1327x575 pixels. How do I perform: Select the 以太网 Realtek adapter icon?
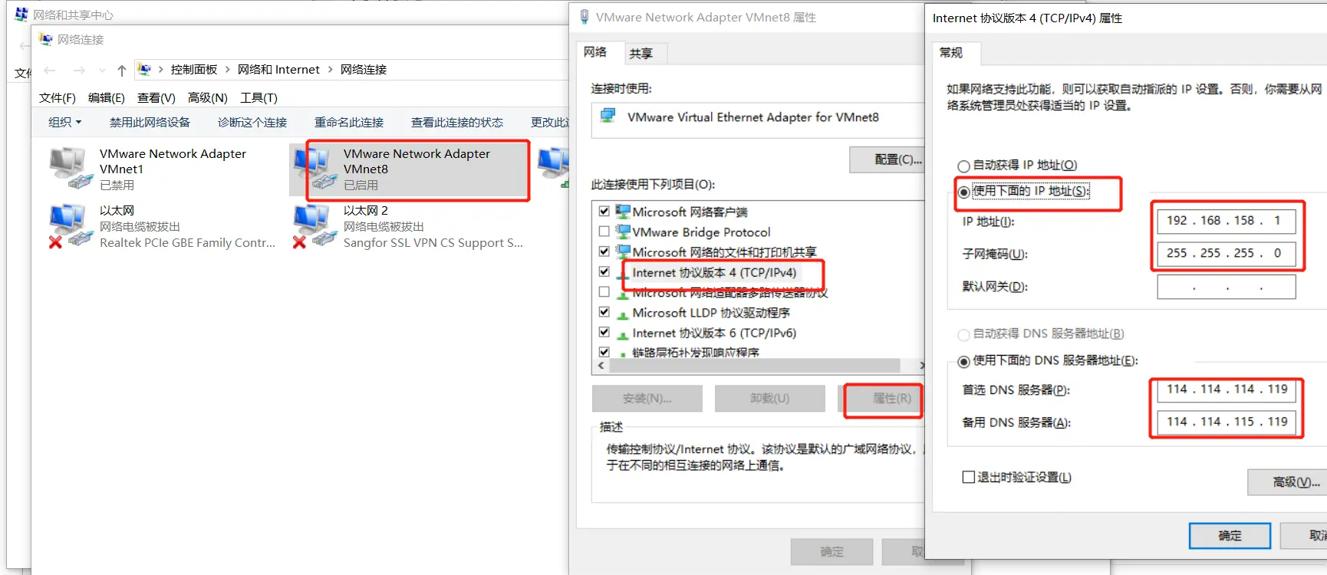tap(70, 226)
